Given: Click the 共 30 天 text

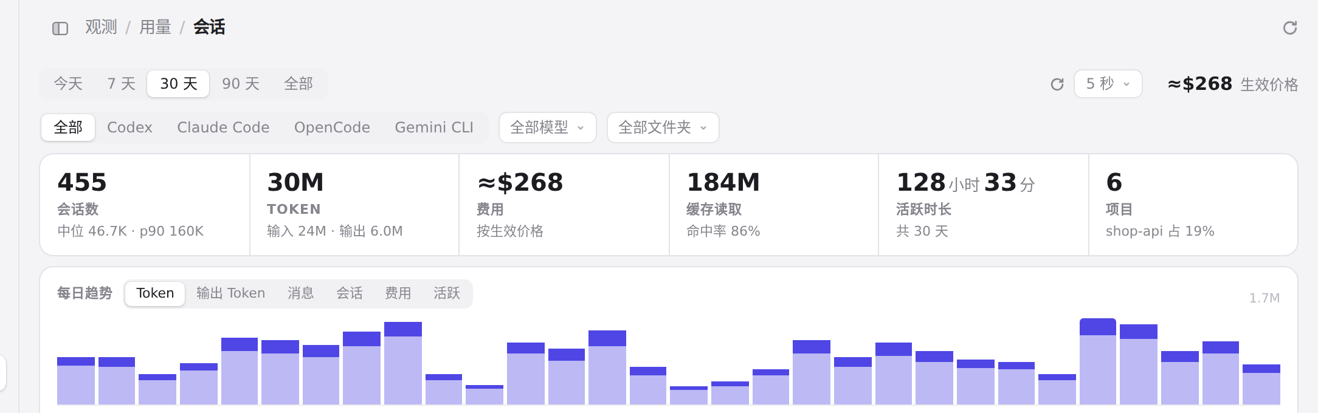Looking at the screenshot, I should tap(922, 231).
